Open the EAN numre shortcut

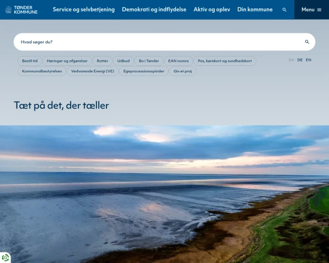pos(178,61)
